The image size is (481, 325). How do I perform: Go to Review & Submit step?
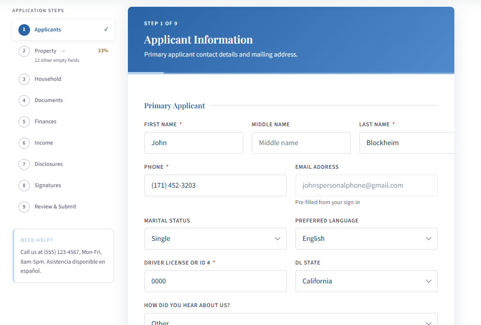63,207
